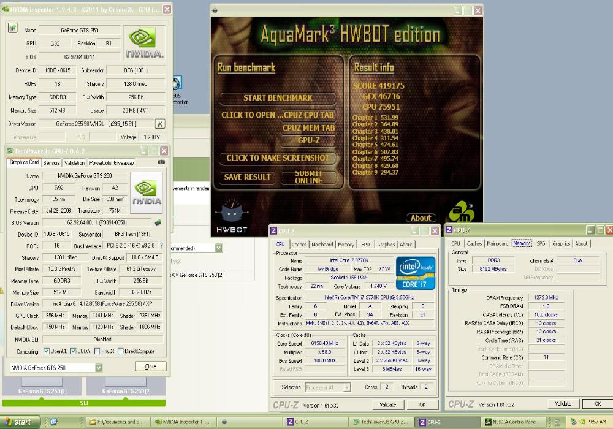Screen dimensions: 613x429
Task: Click the GPU-Z button in AquaMark
Action: (308, 140)
